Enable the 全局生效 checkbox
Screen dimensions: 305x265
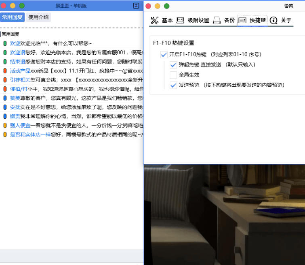tap(173, 75)
